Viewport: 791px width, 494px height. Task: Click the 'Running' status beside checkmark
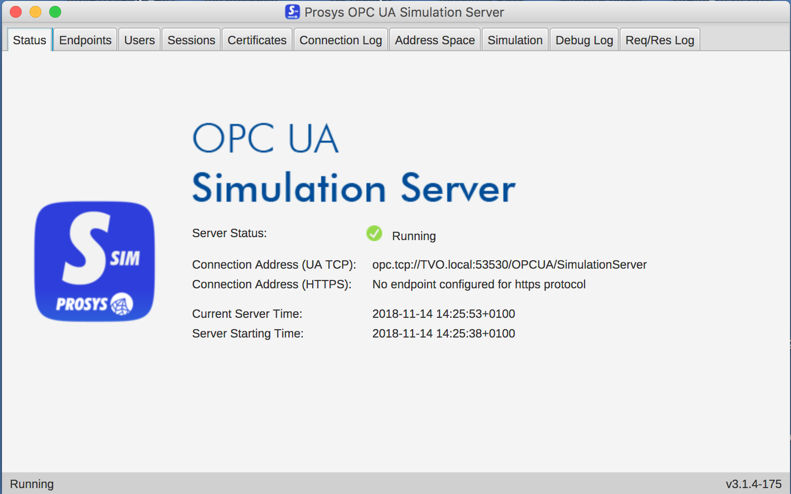pos(414,236)
